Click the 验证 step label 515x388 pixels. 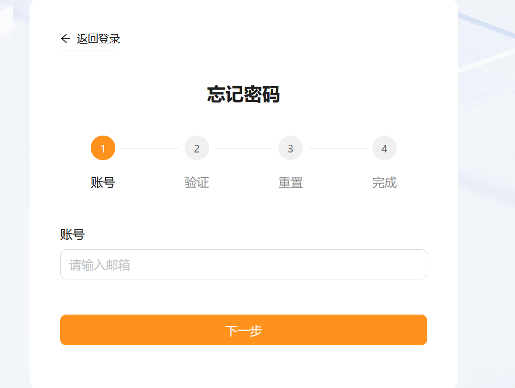coord(197,183)
